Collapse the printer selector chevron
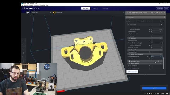This screenshot has height=95, width=170. [50, 13]
